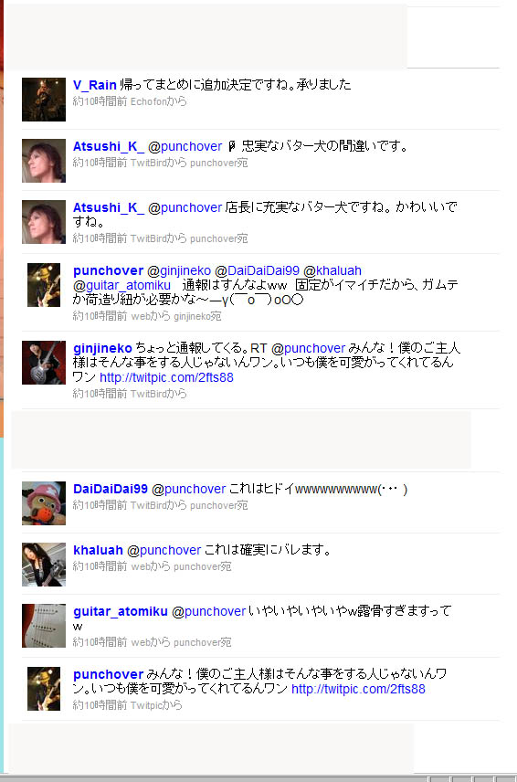Open V_Rain's profile avatar

(44, 100)
